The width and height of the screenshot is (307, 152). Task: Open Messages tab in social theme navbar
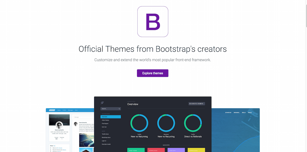click(x=70, y=110)
